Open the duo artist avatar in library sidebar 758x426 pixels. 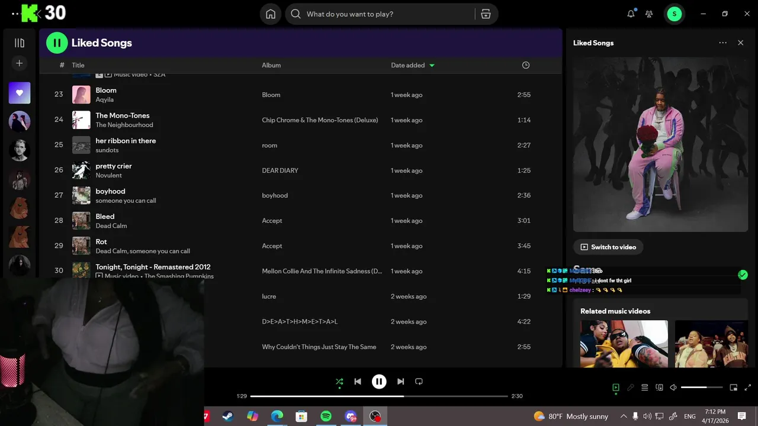click(20, 121)
